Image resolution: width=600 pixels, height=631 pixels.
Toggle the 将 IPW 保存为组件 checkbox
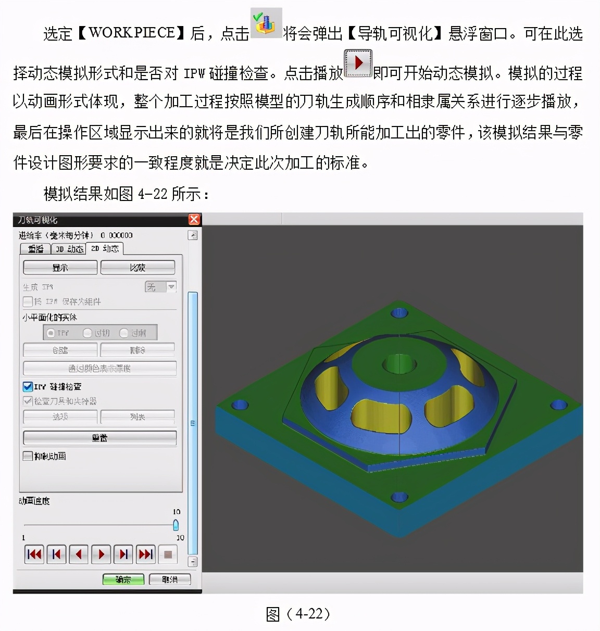pos(28,301)
